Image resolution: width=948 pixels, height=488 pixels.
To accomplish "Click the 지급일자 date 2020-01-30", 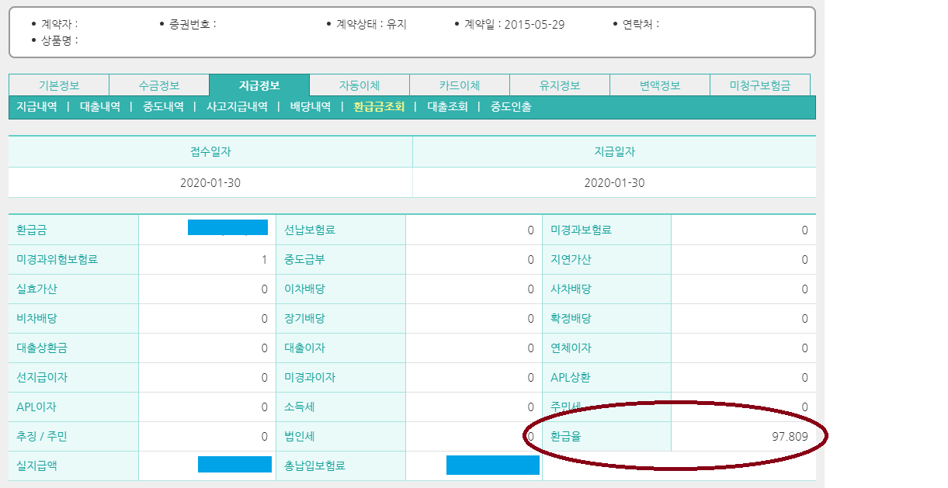I will [614, 182].
